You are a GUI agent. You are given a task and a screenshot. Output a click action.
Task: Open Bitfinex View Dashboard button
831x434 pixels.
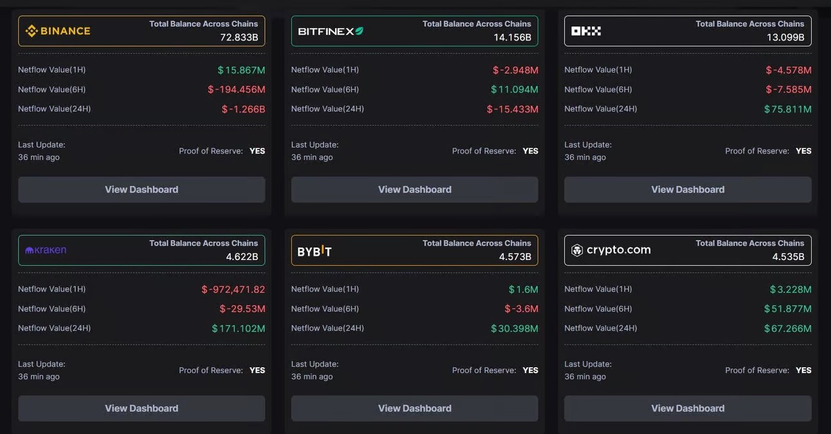(x=415, y=189)
